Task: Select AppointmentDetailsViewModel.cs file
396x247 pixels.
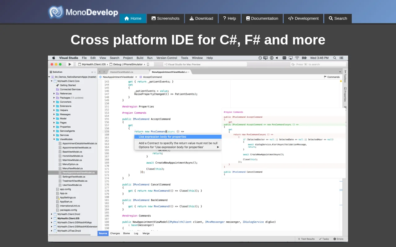Action: (78, 144)
